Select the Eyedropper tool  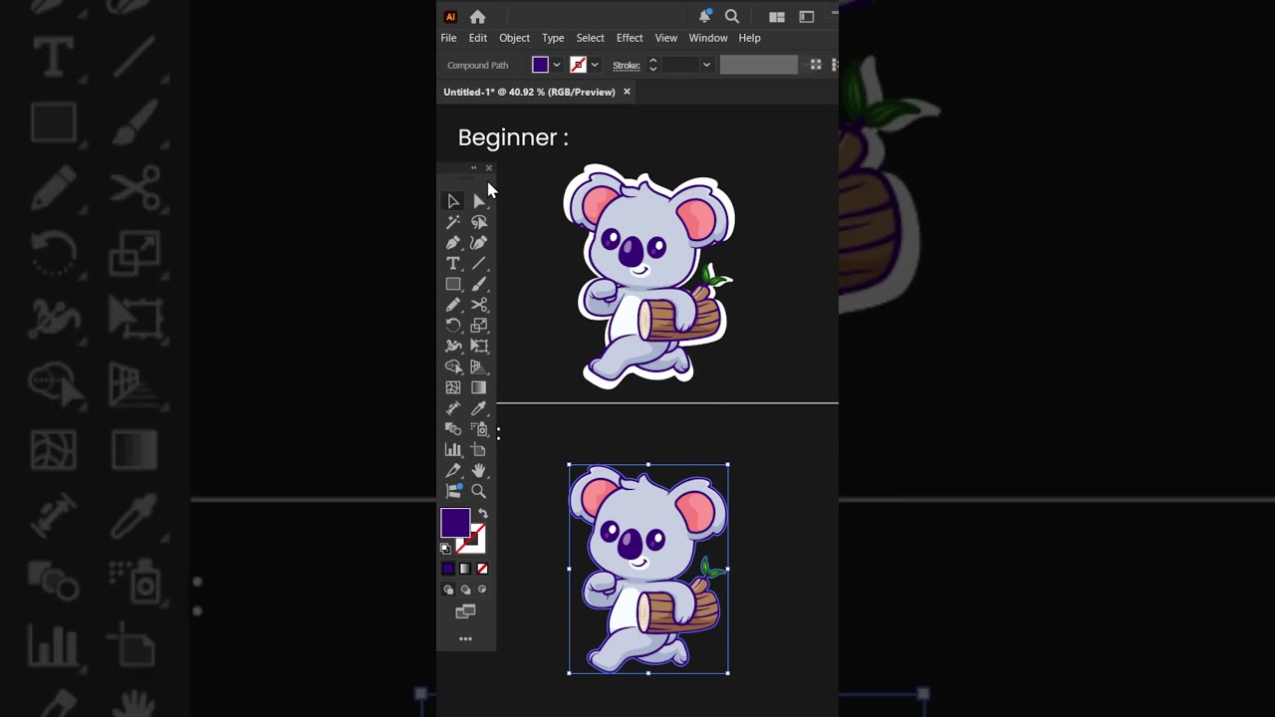tap(479, 408)
